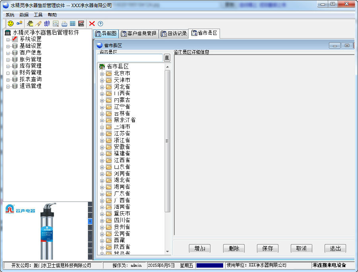
Task: Select the 省市县区 tab
Action: (x=204, y=33)
